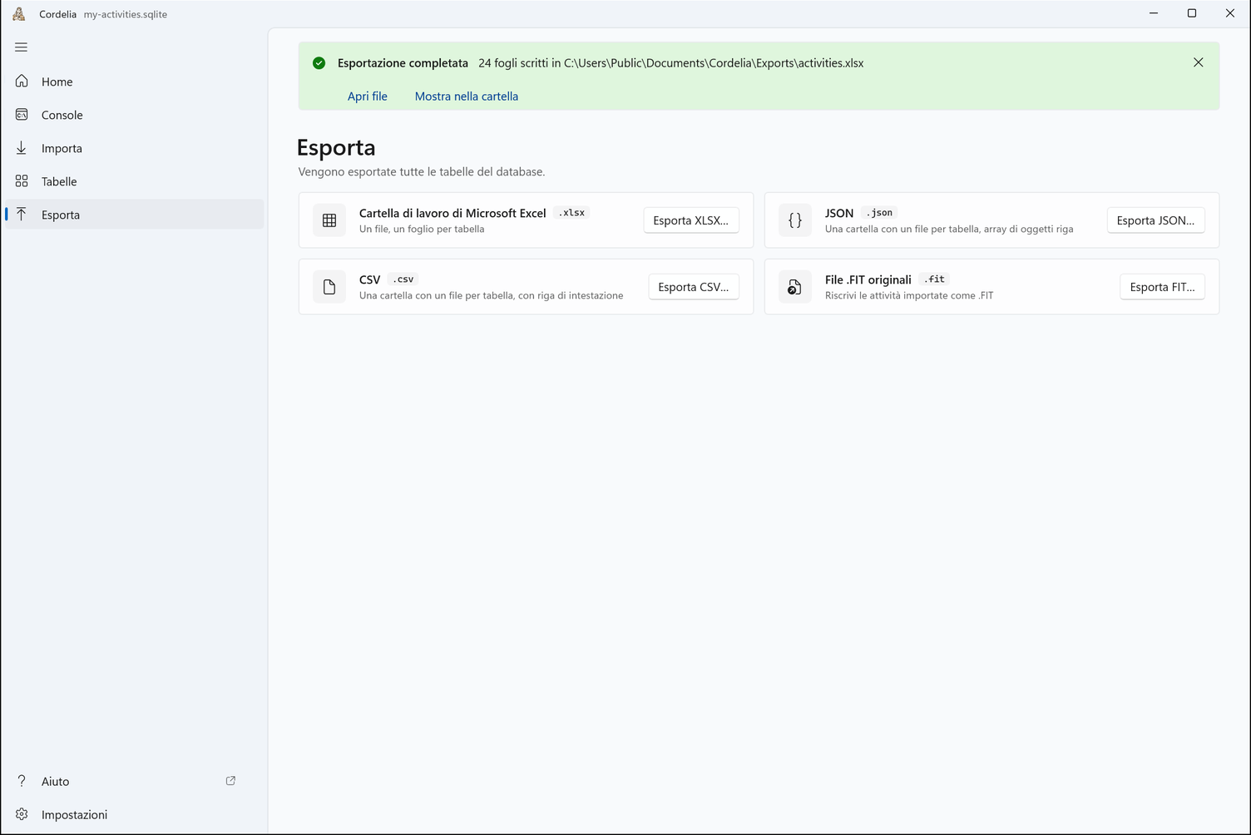Click Mostra nella cartella link
This screenshot has width=1251, height=835.
[x=467, y=96]
